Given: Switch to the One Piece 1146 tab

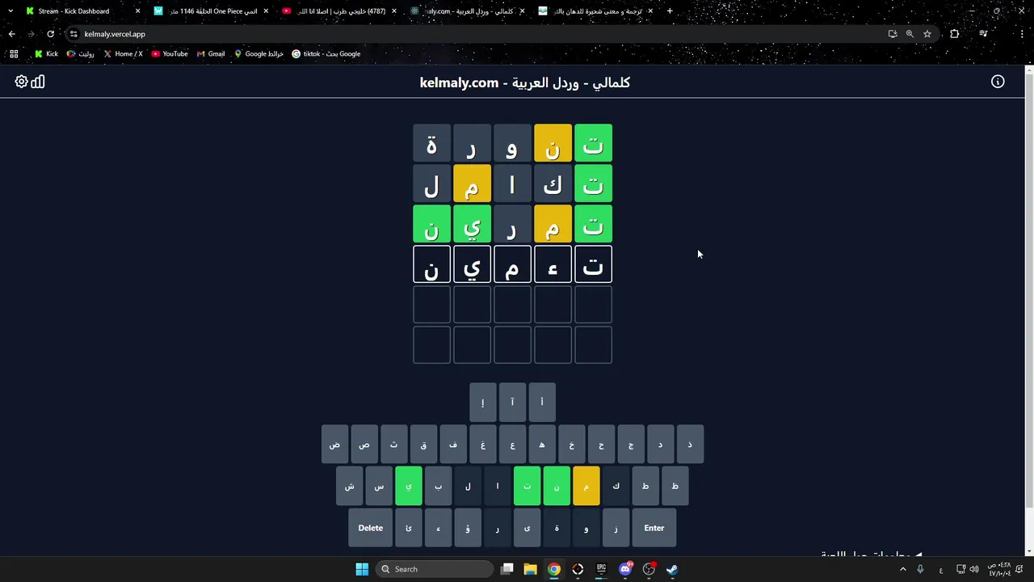Looking at the screenshot, I should [210, 11].
